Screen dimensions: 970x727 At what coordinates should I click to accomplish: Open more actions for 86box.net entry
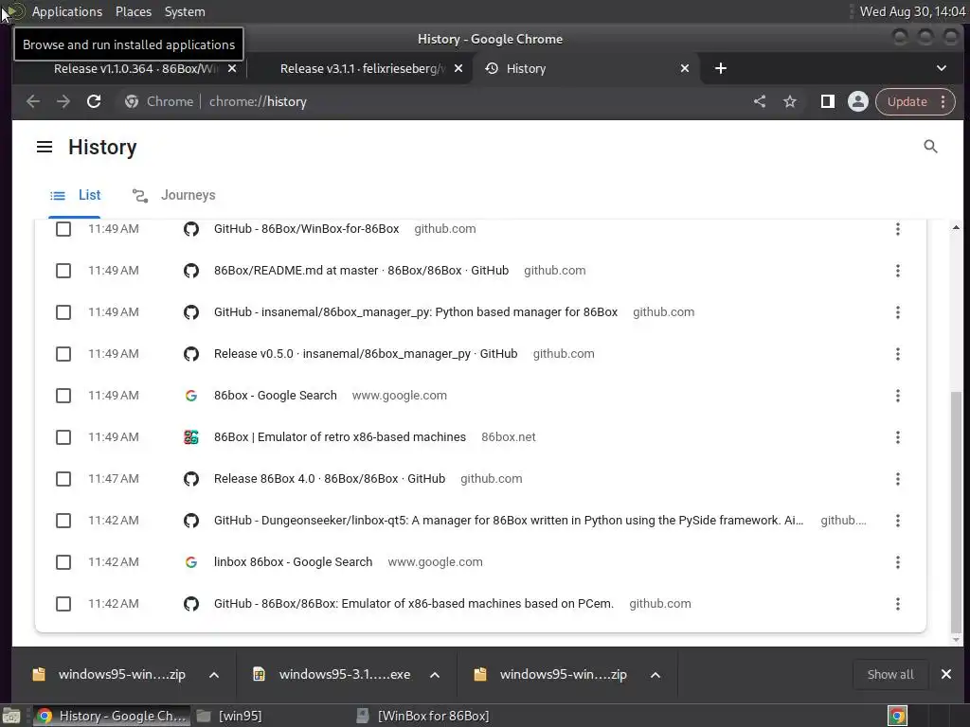(x=898, y=437)
